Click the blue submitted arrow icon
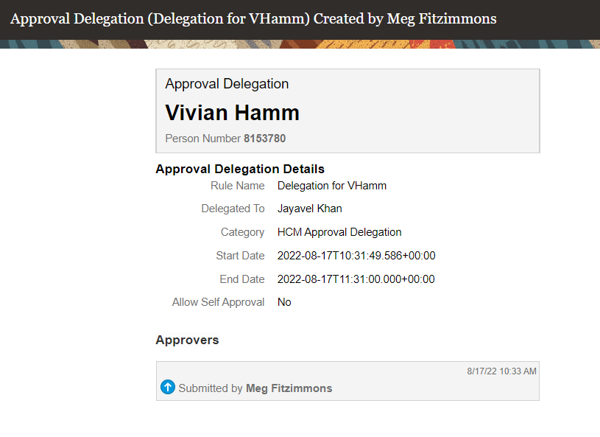 tap(168, 387)
